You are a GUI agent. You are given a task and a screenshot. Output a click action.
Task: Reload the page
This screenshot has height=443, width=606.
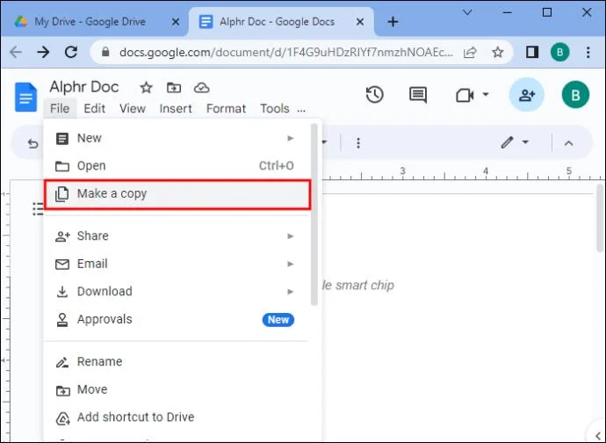(71, 52)
